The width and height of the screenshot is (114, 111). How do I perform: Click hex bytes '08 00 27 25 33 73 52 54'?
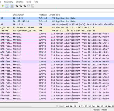(80, 106)
